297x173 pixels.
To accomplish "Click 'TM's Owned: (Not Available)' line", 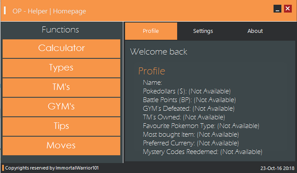I will pos(184,117).
